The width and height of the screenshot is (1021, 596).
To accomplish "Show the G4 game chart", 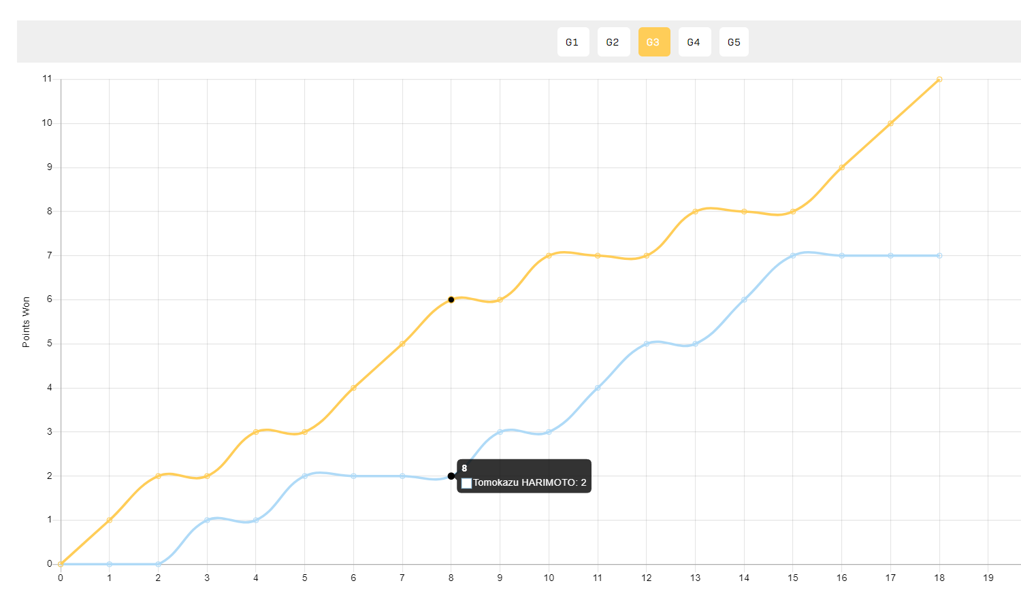I will coord(694,42).
